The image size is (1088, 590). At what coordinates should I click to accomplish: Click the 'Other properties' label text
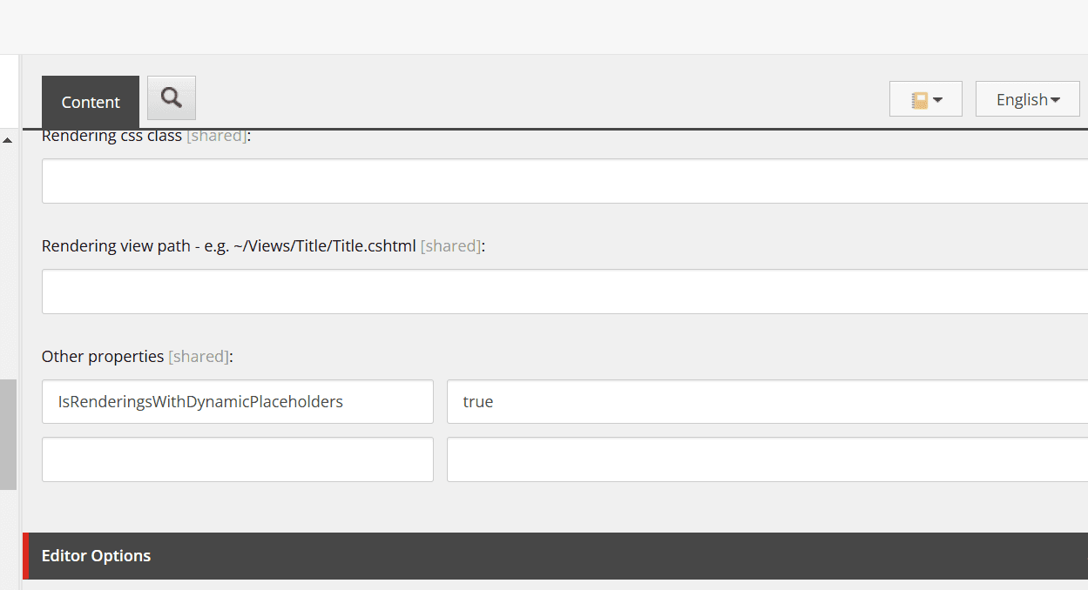(103, 357)
